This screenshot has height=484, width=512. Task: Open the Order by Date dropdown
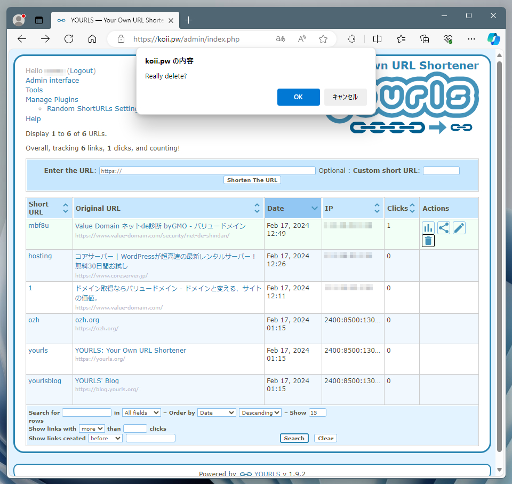click(x=217, y=412)
